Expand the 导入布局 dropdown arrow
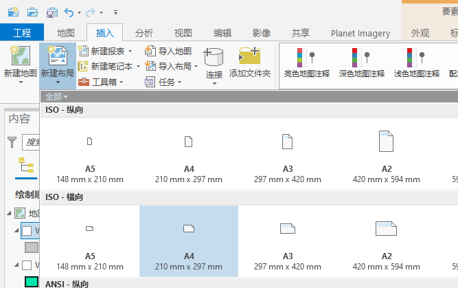The width and height of the screenshot is (458, 288). coord(196,67)
